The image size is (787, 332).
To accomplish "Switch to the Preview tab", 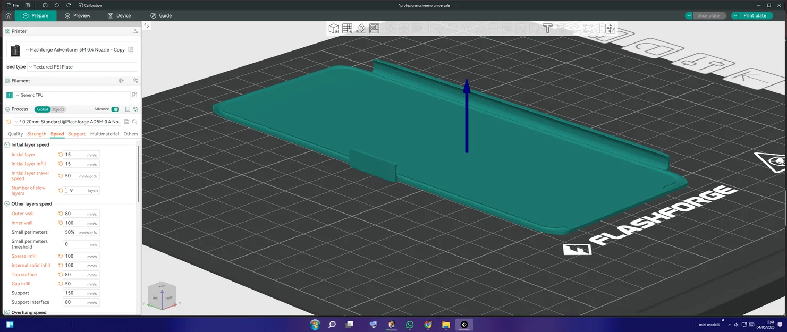I will click(x=78, y=16).
